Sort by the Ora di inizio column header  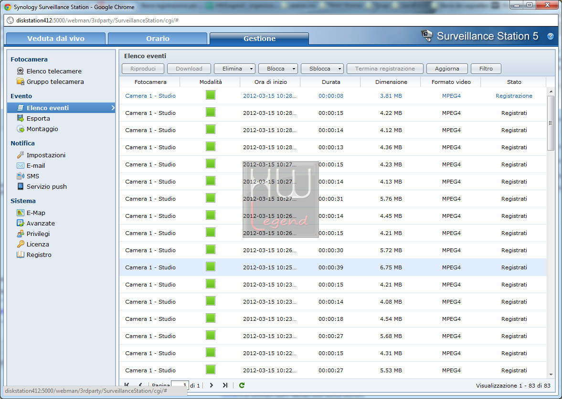271,82
